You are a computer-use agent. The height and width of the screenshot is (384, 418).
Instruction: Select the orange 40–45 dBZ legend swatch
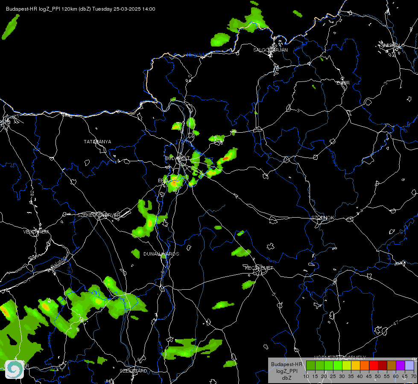(365, 366)
